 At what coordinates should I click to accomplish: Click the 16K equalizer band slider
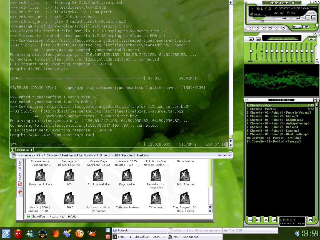tap(312, 51)
